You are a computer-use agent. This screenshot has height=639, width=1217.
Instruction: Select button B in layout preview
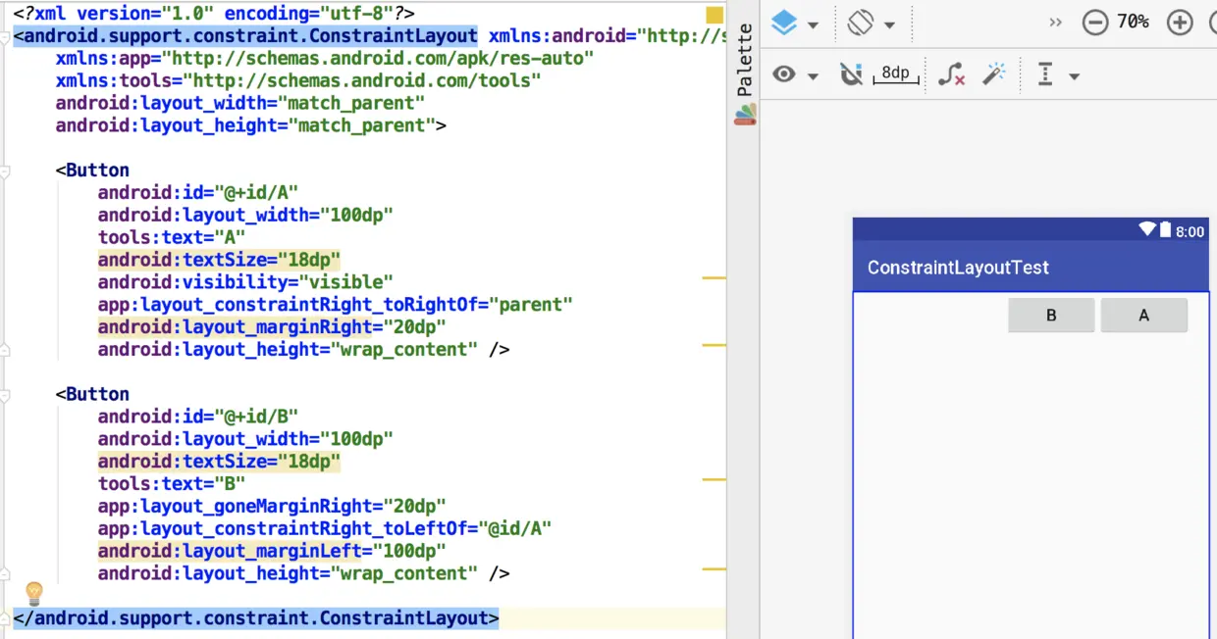pos(1051,316)
